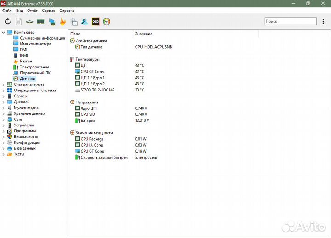Select the IPMI tree item

pos(24,55)
